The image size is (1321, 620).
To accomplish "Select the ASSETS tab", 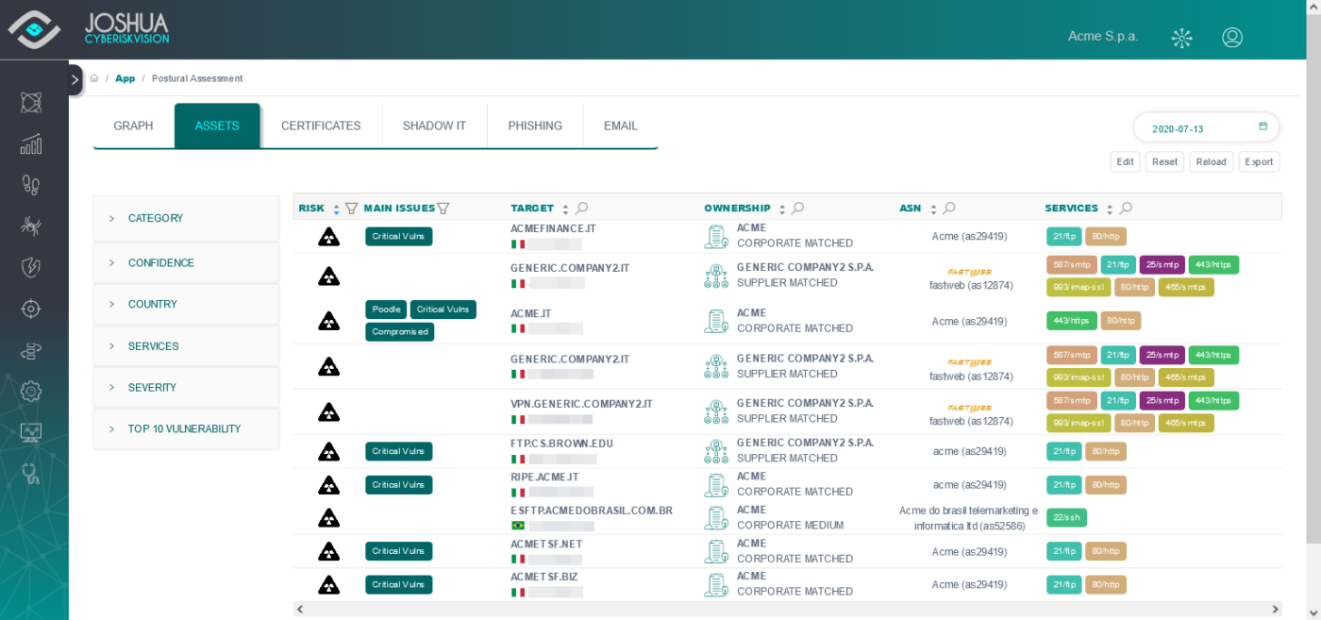I will point(217,126).
